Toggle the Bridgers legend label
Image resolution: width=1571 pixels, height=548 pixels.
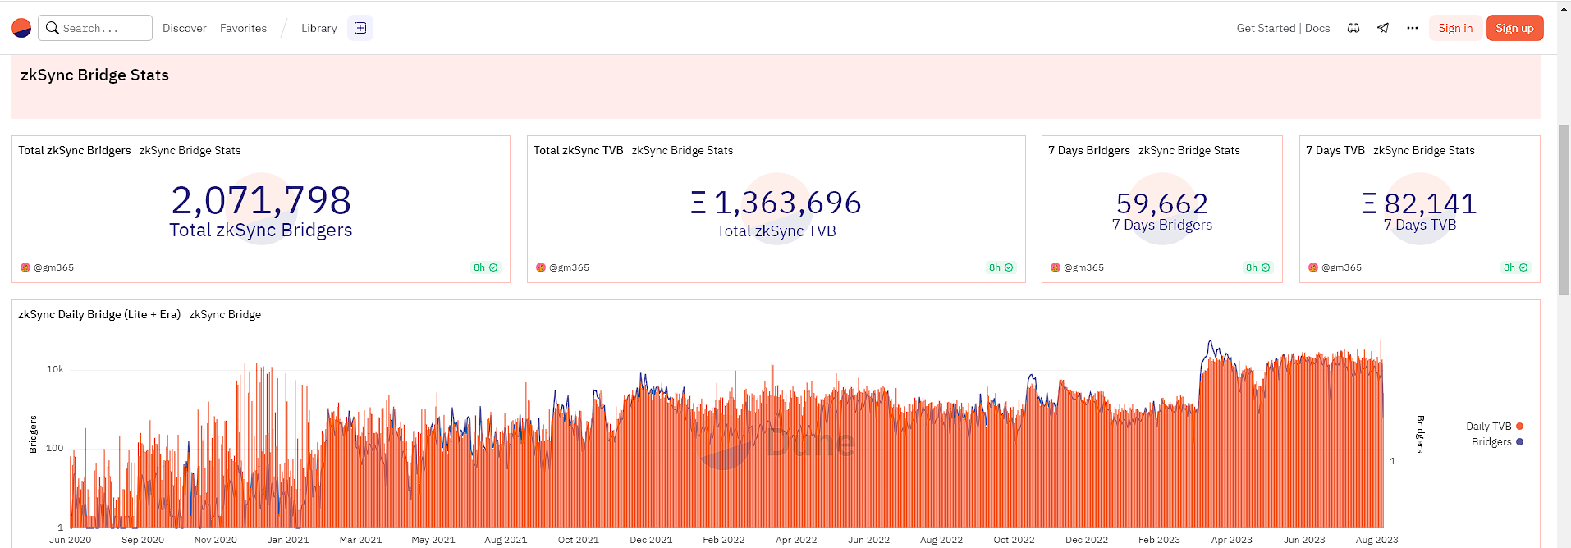[1491, 442]
